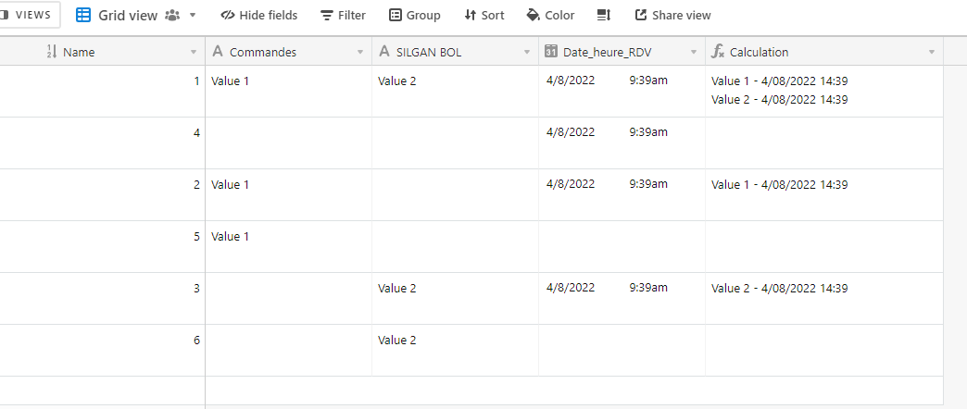Click the formula icon beside Calculation
The image size is (967, 409).
(x=717, y=52)
